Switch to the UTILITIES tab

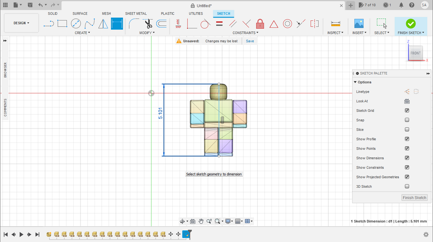pos(196,13)
